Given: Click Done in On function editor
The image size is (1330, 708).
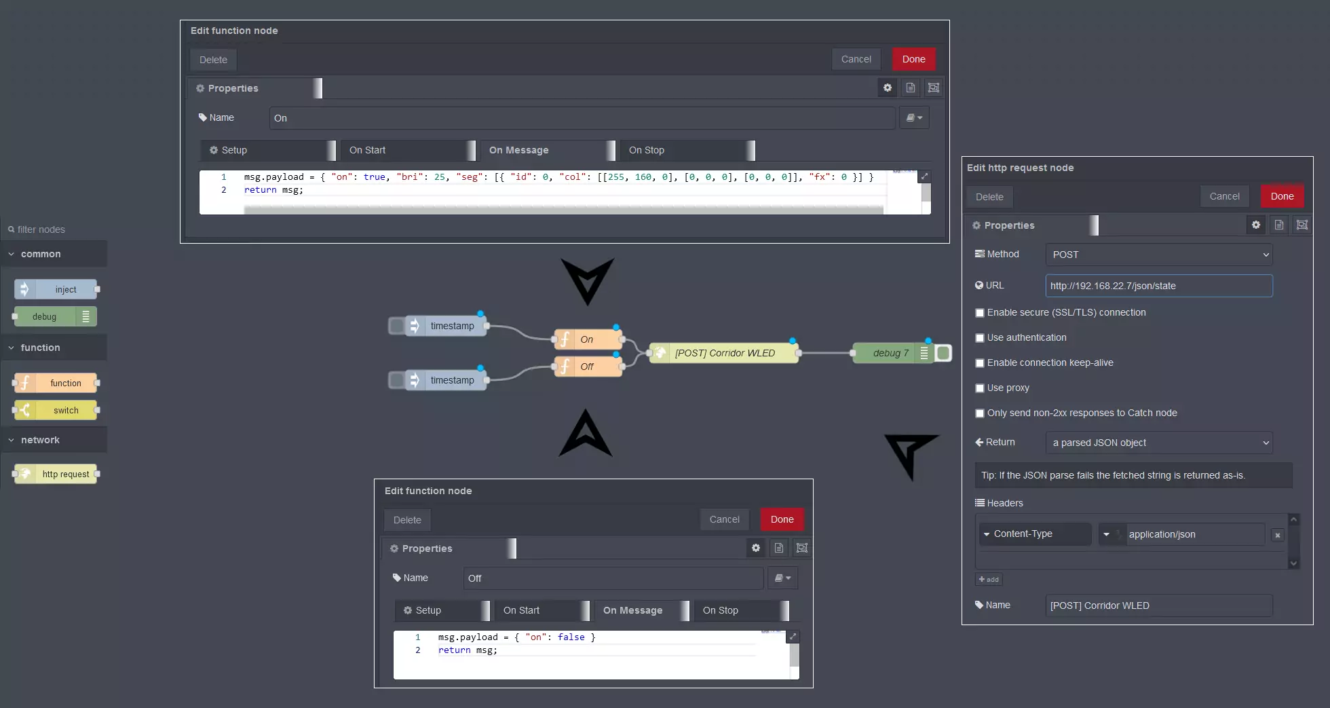Looking at the screenshot, I should [913, 59].
